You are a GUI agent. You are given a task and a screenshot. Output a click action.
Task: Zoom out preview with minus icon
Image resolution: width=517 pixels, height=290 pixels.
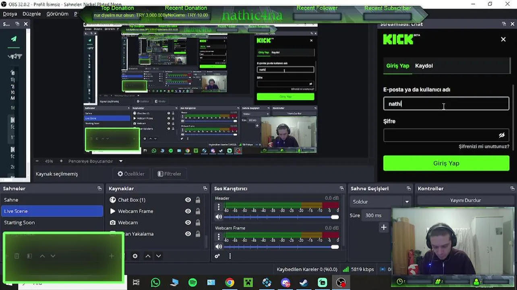coord(37,161)
